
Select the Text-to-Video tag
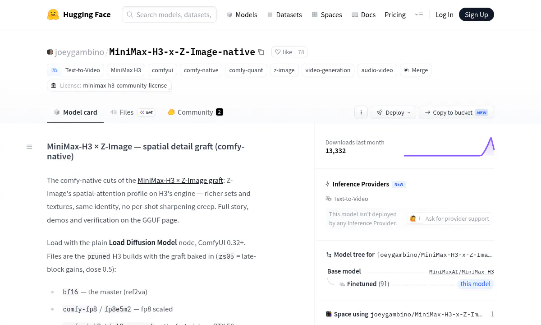(76, 70)
